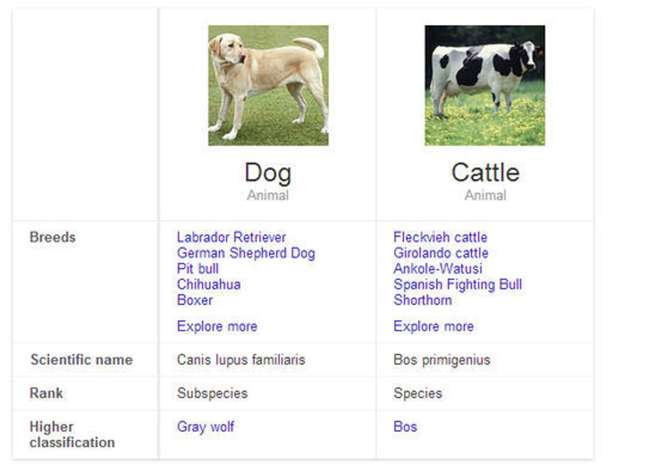Click the Bos primigenius scientific name
This screenshot has width=657, height=465.
442,360
